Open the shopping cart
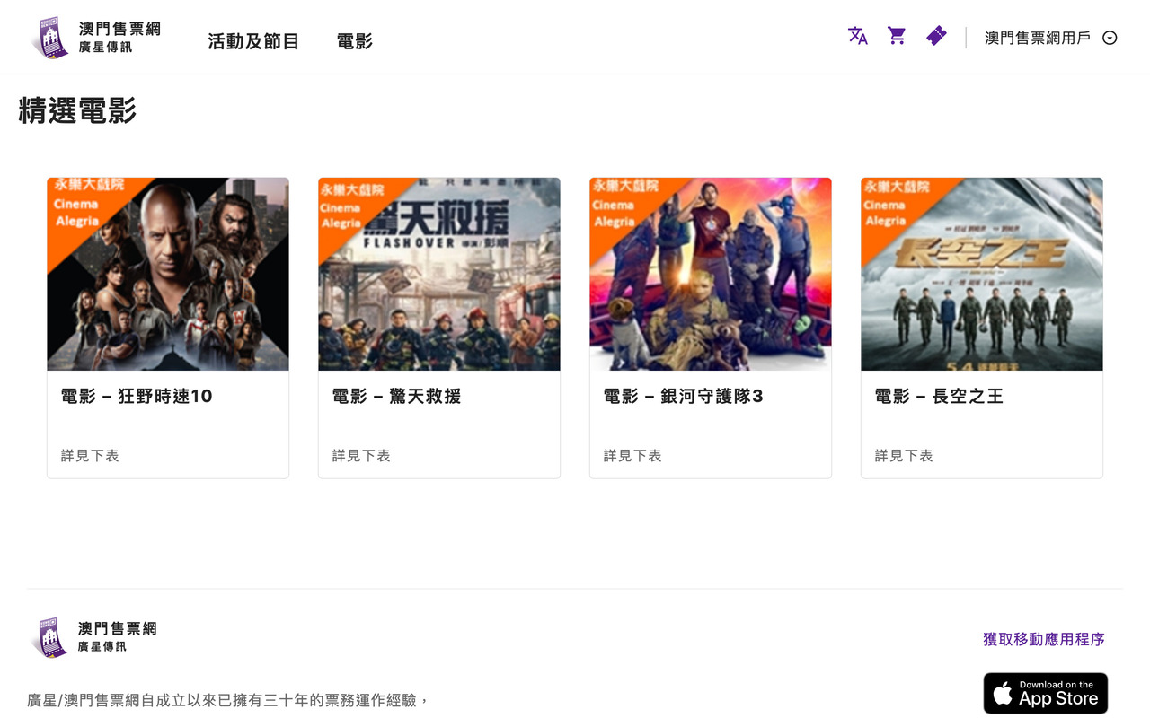1150x718 pixels. 897,36
